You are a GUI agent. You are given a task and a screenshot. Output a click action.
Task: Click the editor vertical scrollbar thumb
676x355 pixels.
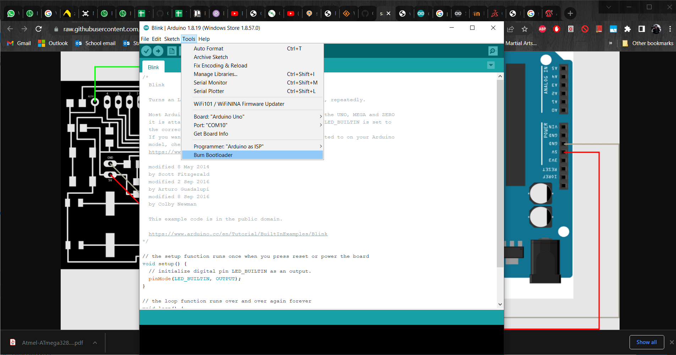click(x=500, y=173)
